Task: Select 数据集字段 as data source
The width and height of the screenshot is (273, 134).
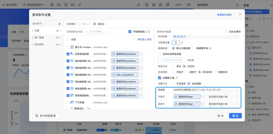Action: [x=194, y=48]
